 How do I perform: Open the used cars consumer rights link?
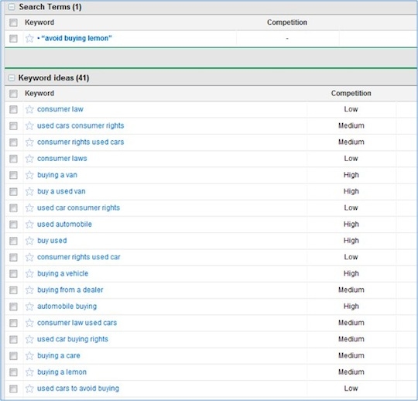(x=81, y=125)
